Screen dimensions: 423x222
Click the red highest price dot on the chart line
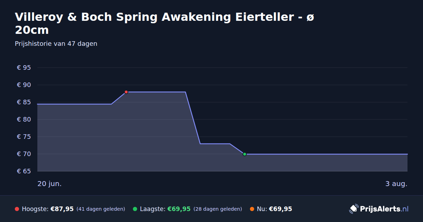126,92
